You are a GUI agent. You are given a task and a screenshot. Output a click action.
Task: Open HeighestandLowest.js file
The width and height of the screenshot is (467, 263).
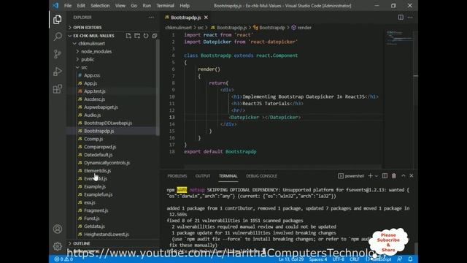107,235
